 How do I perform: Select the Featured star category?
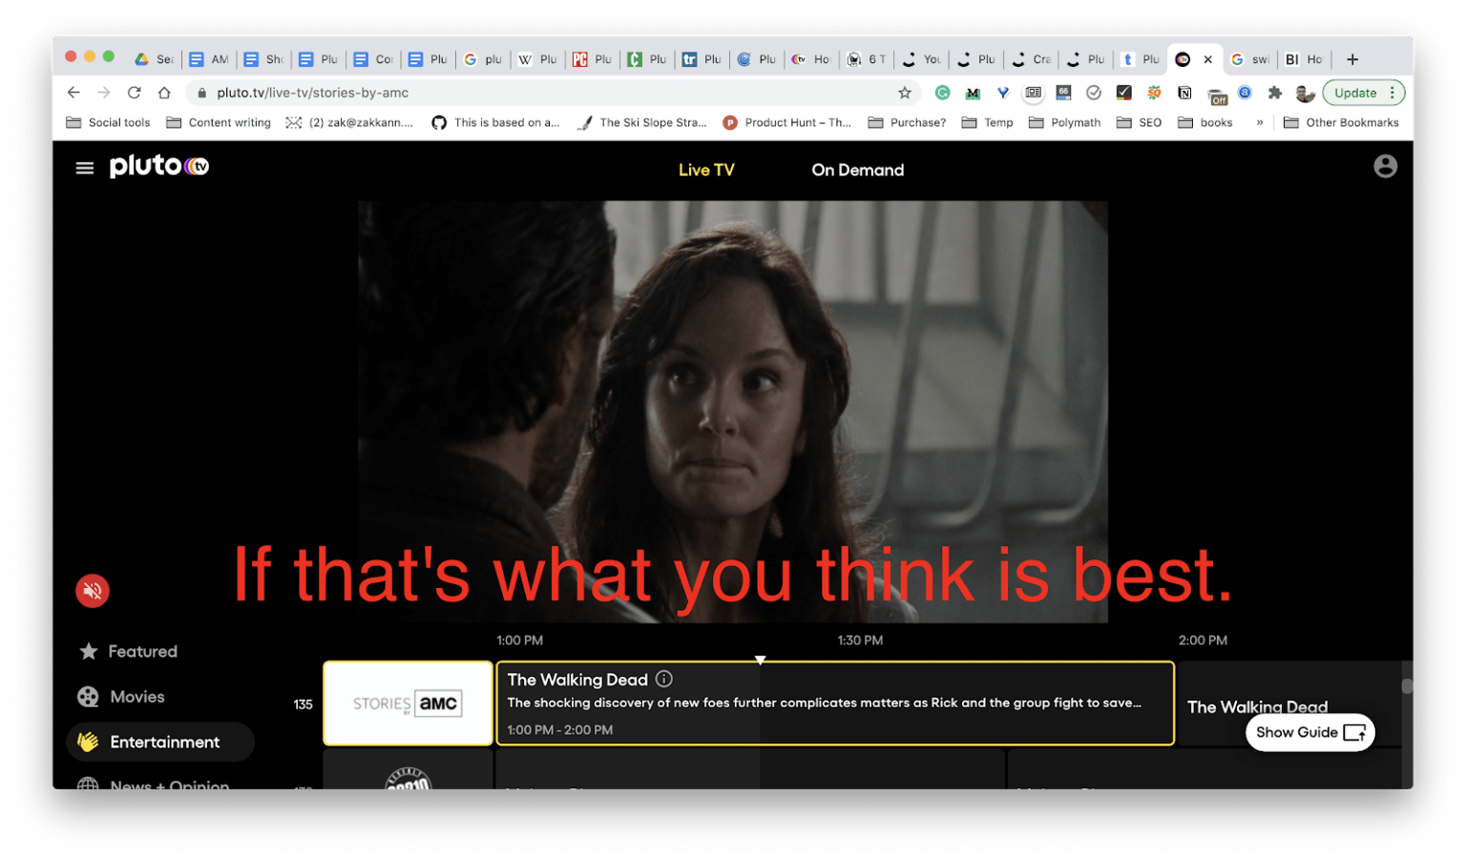click(129, 651)
